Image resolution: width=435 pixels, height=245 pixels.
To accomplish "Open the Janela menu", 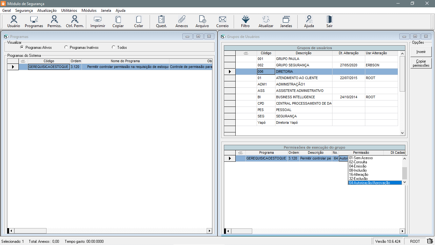I will [106, 11].
